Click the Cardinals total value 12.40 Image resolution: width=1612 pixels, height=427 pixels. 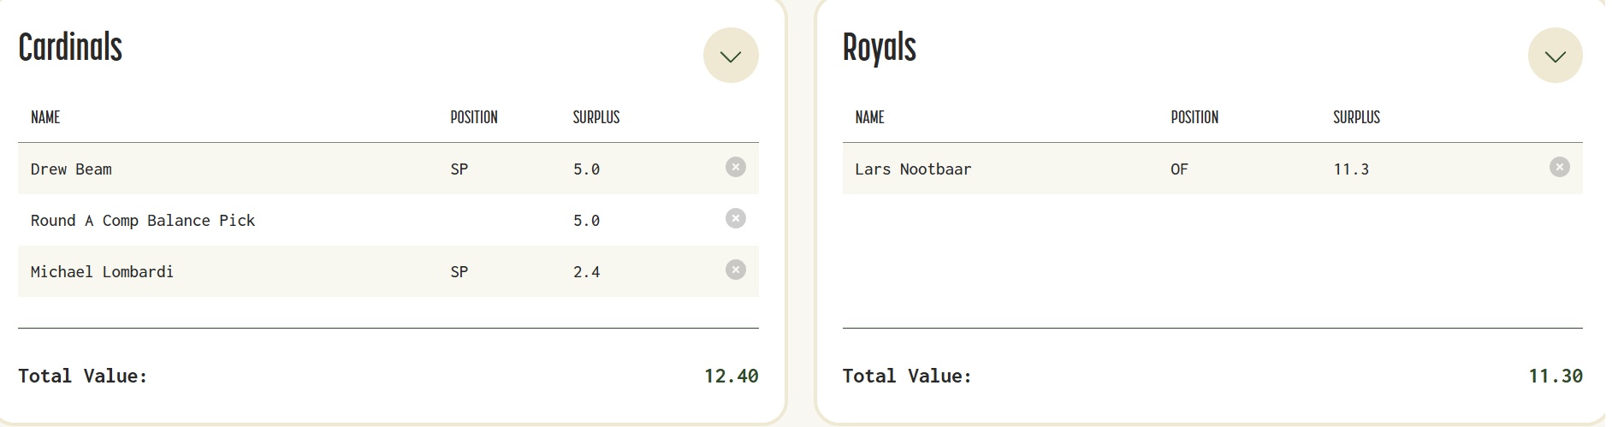[x=731, y=376]
